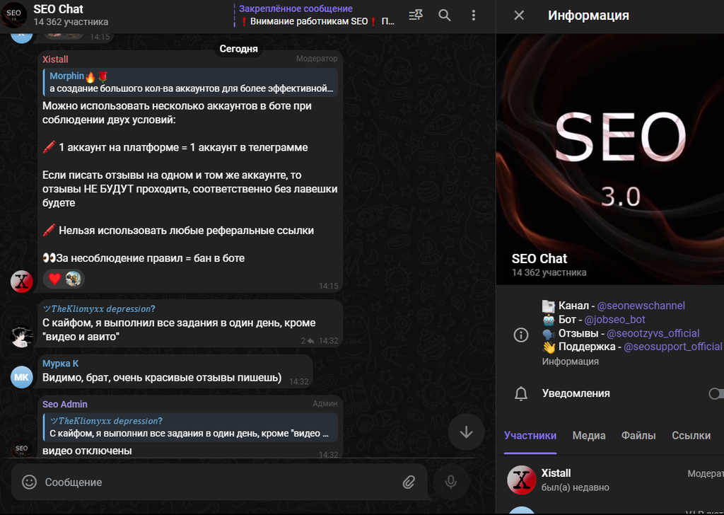This screenshot has height=515, width=724.
Task: Click the message "Видимо, брат, очень красивые отзывы пишешь)"
Action: 162,377
